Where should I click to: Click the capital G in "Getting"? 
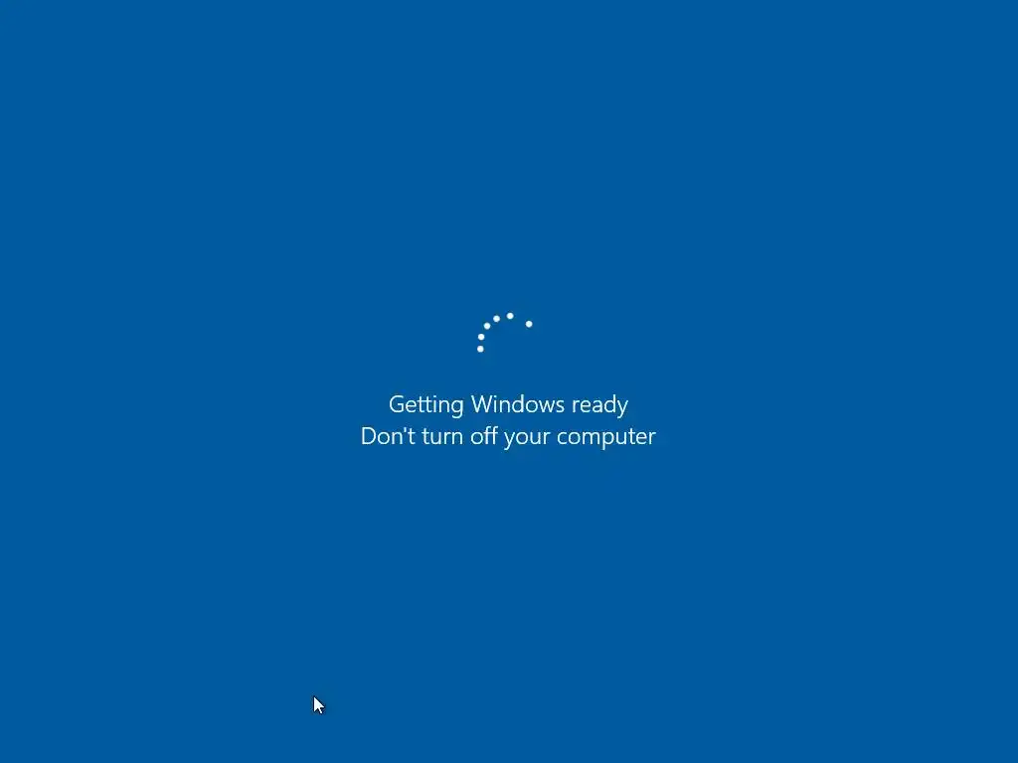[x=398, y=404]
